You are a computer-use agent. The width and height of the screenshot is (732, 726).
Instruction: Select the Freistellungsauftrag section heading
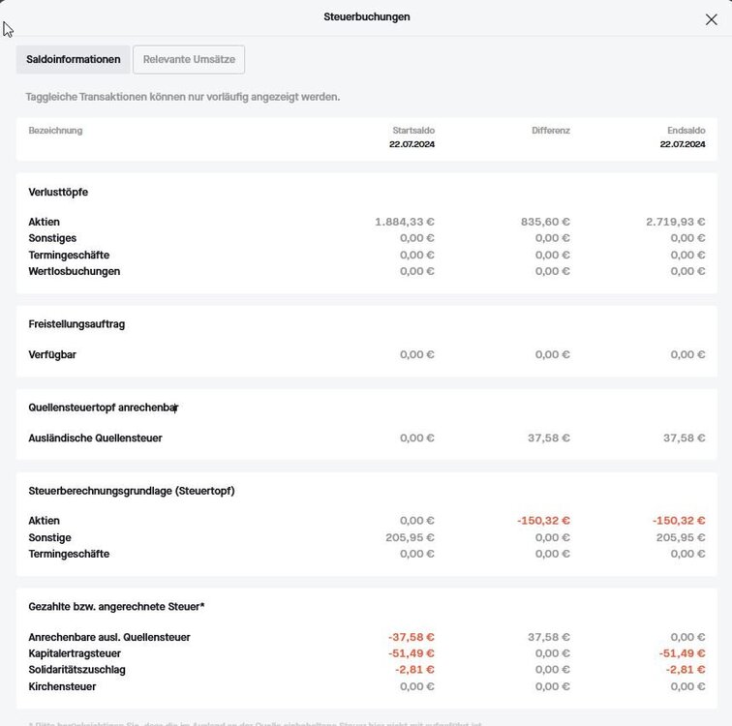pos(76,324)
